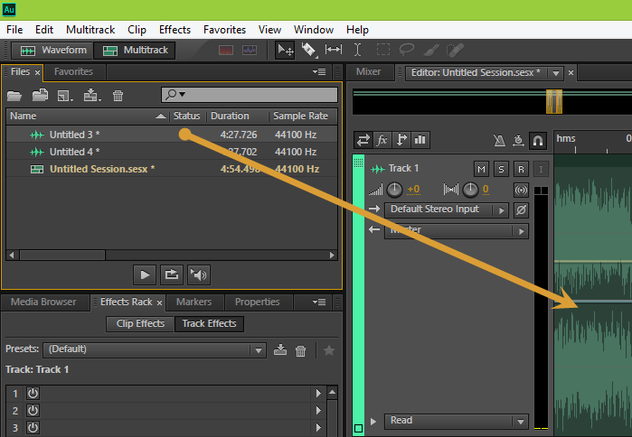632x437 pixels.
Task: Switch to Waveform view
Action: click(x=52, y=51)
